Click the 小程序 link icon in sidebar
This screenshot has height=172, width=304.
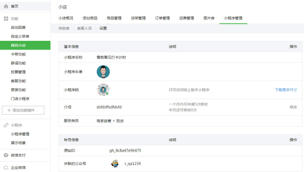coord(6,125)
